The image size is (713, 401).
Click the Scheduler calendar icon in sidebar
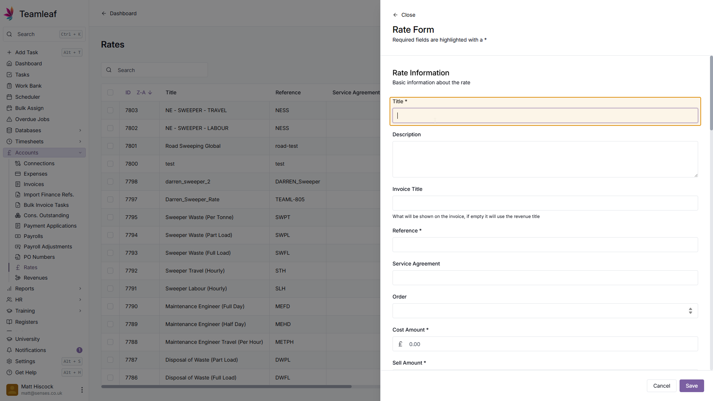9,97
